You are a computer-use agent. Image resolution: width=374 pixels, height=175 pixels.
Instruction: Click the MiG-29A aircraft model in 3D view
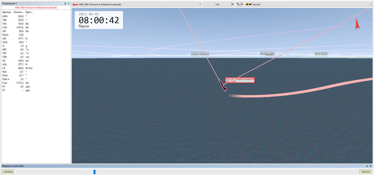[x=223, y=85]
